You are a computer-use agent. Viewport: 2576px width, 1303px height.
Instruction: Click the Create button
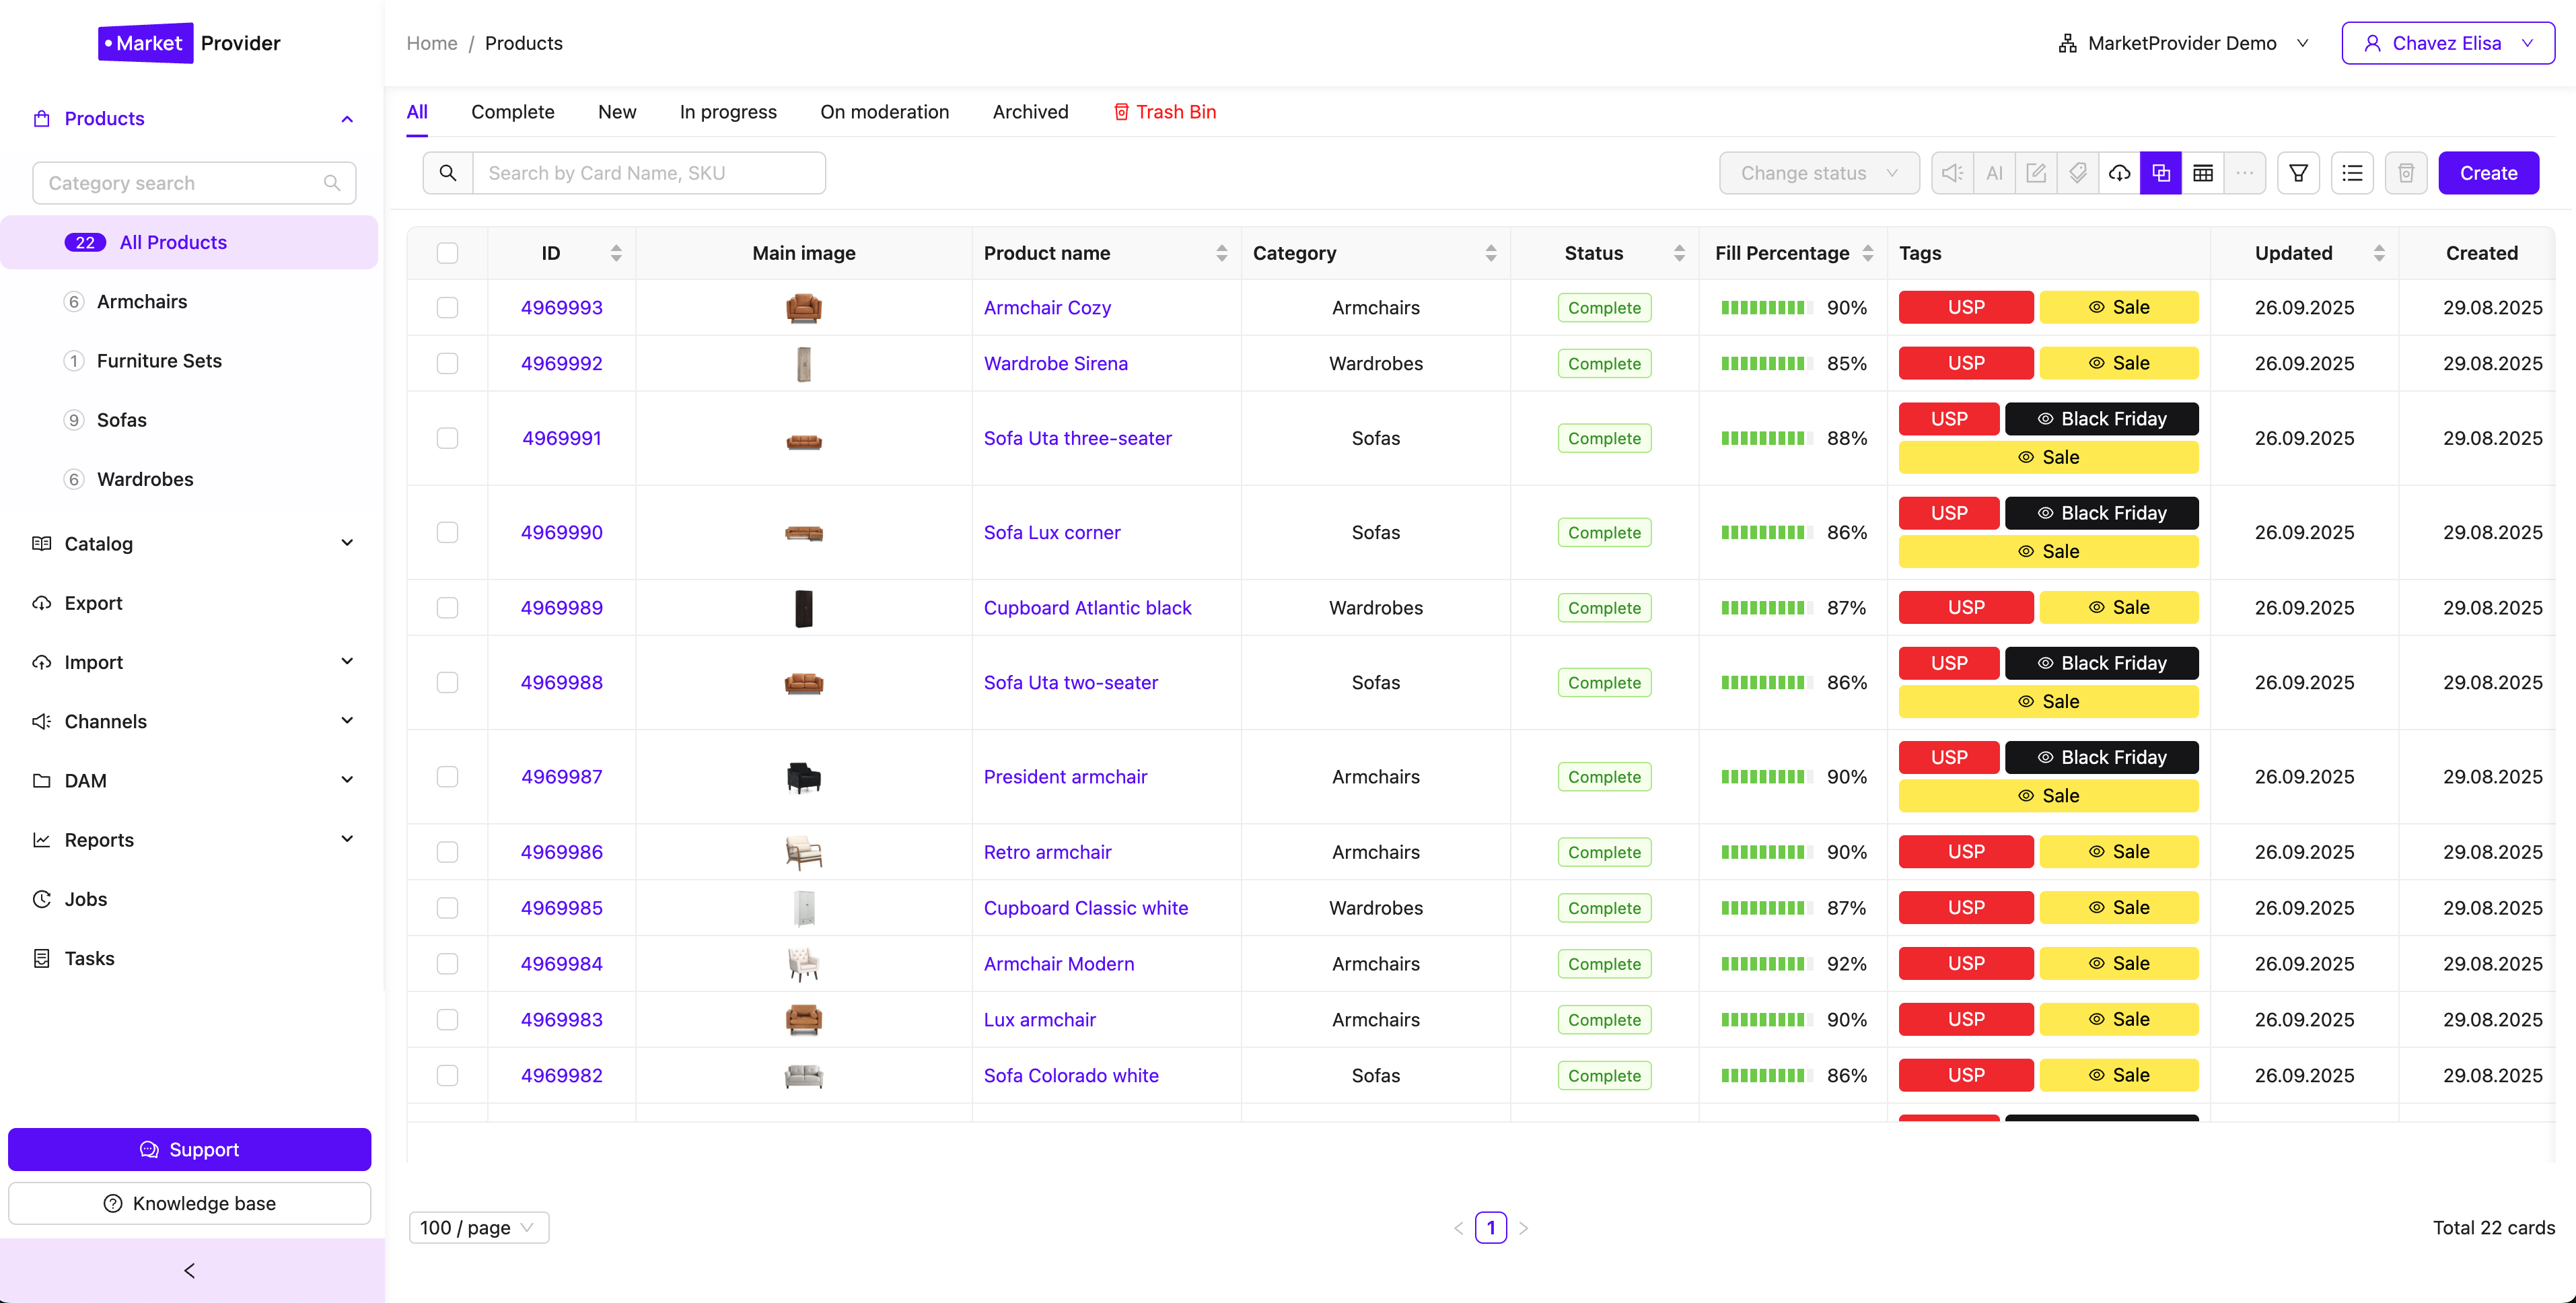click(2487, 173)
